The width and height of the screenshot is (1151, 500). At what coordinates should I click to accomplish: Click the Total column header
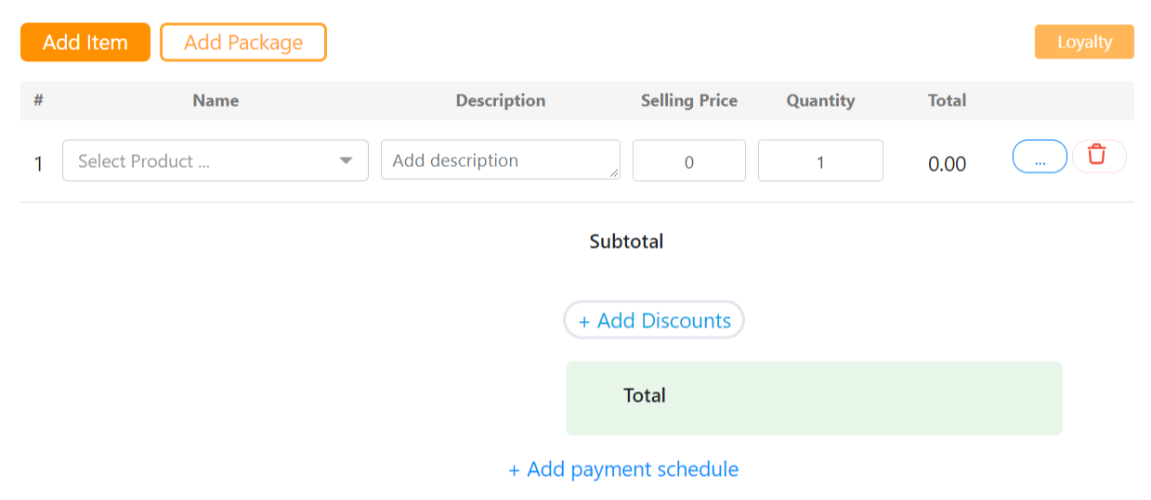(x=947, y=100)
